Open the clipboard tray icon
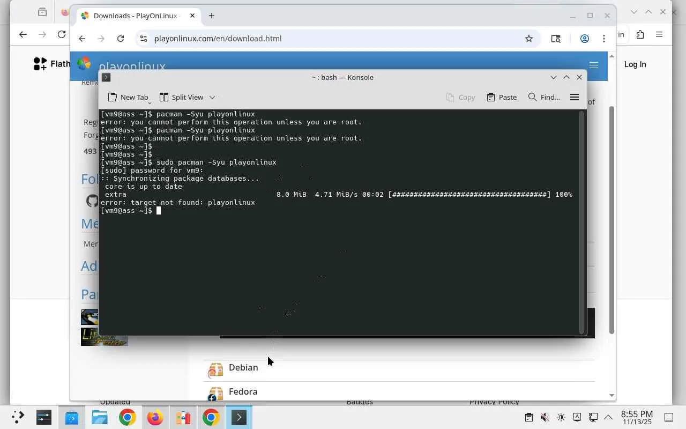Image resolution: width=686 pixels, height=429 pixels. [528, 417]
